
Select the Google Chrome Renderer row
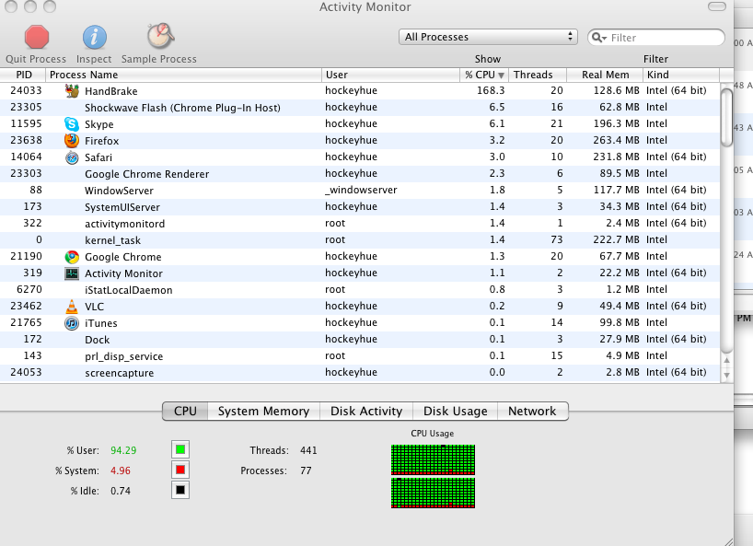[360, 174]
